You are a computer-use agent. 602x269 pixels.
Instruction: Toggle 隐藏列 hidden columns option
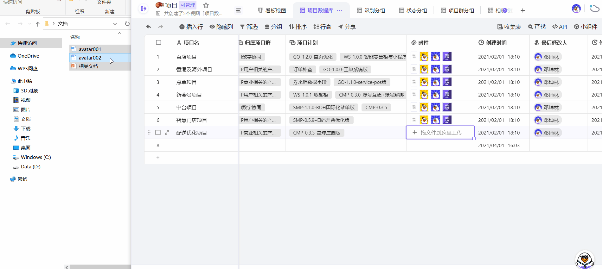tap(221, 27)
